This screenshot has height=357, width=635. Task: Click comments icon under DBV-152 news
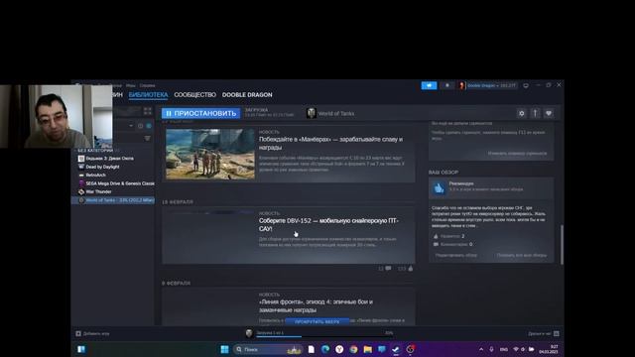click(x=388, y=269)
